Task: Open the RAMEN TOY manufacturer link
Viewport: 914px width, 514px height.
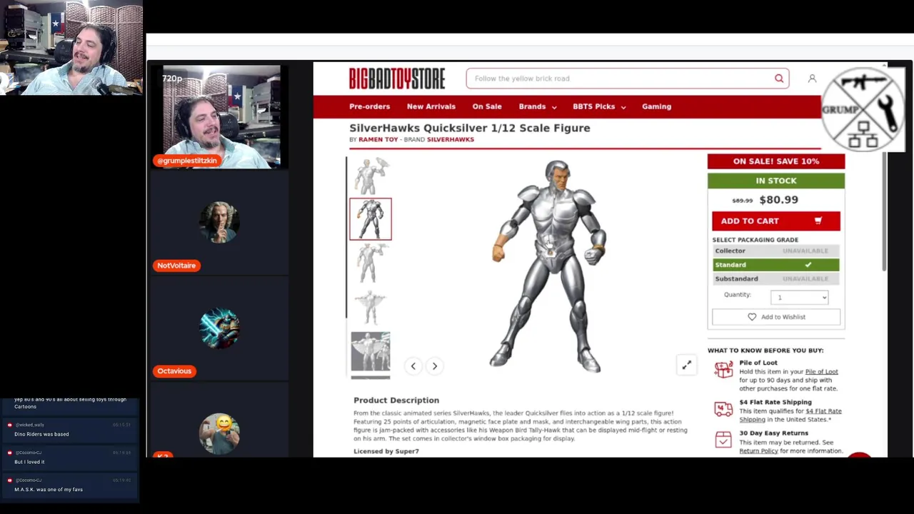Action: (x=378, y=140)
